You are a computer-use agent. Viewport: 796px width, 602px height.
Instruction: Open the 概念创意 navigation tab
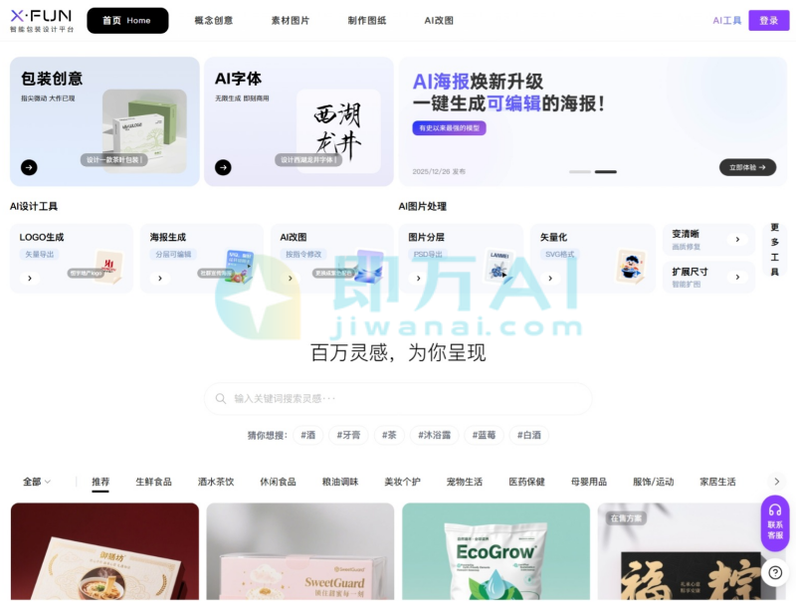(213, 20)
